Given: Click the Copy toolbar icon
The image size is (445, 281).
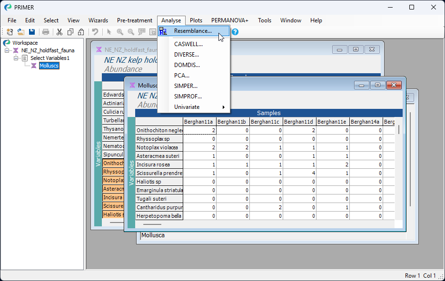Looking at the screenshot, I should pyautogui.click(x=70, y=32).
